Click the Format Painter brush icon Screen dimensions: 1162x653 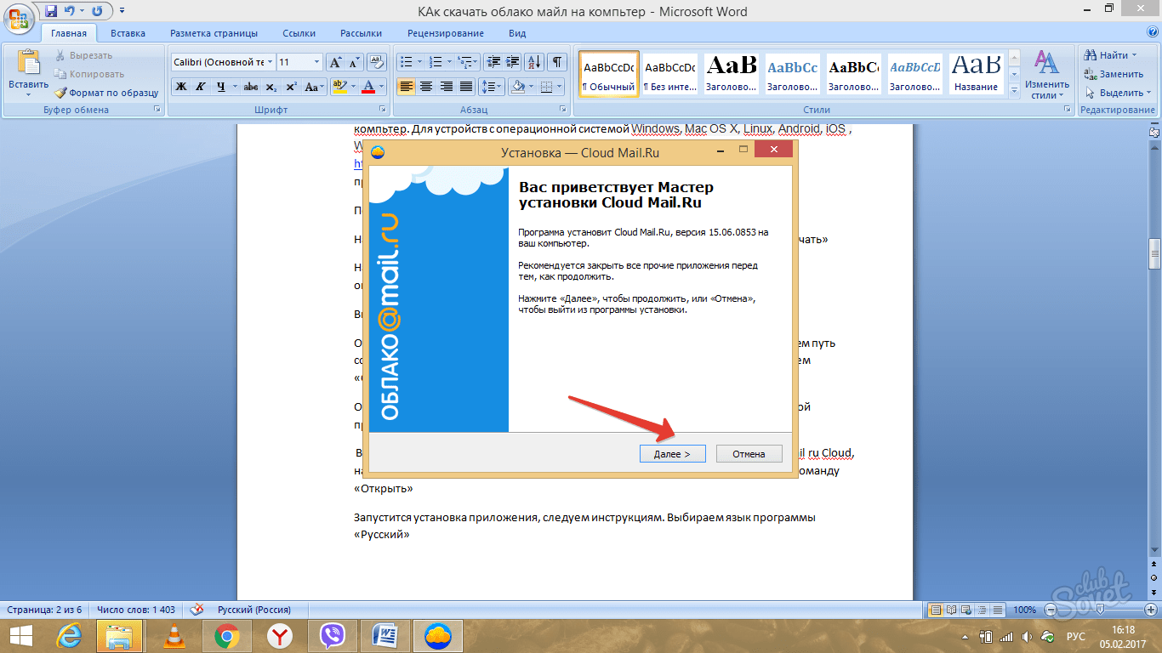61,93
